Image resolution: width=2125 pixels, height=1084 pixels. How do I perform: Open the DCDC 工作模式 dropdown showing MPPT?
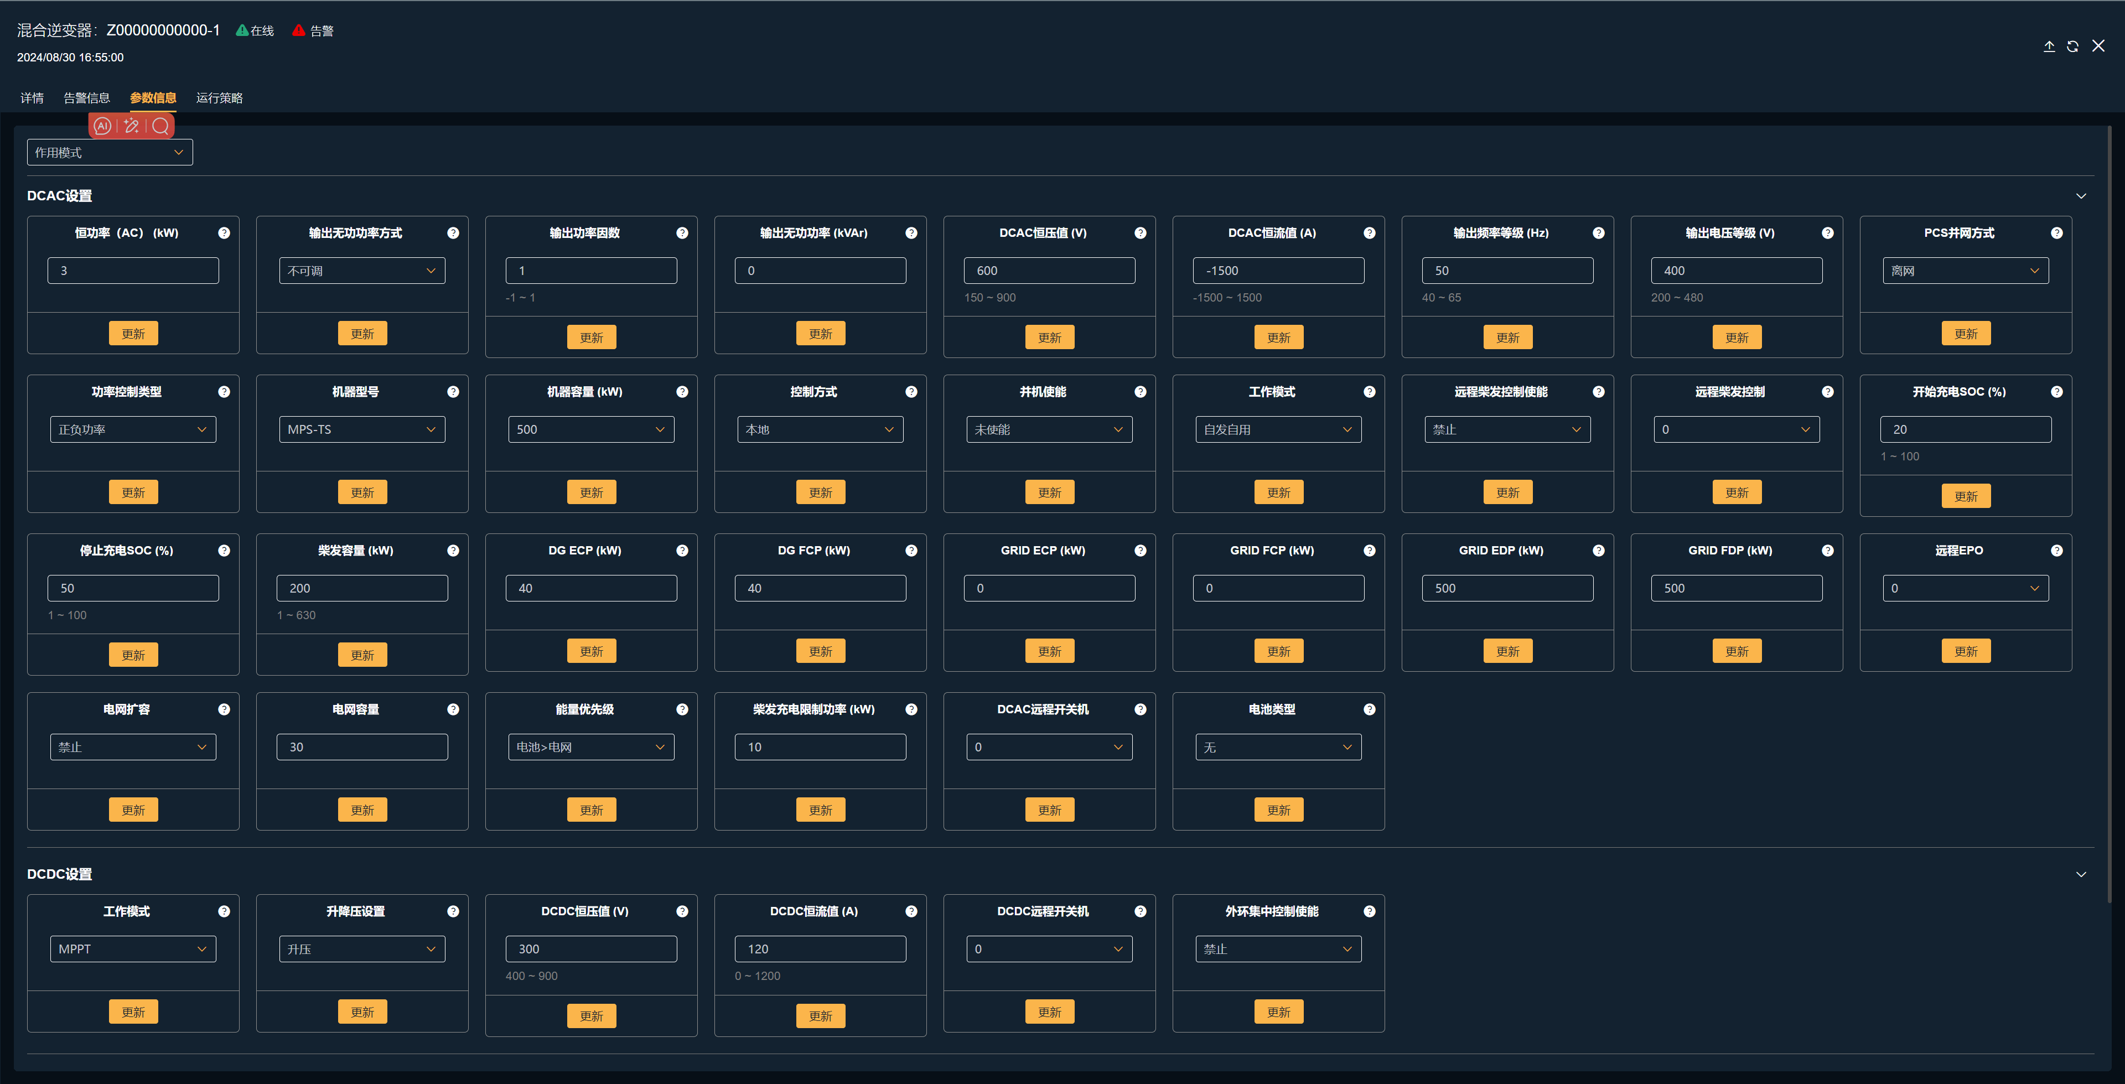click(133, 950)
